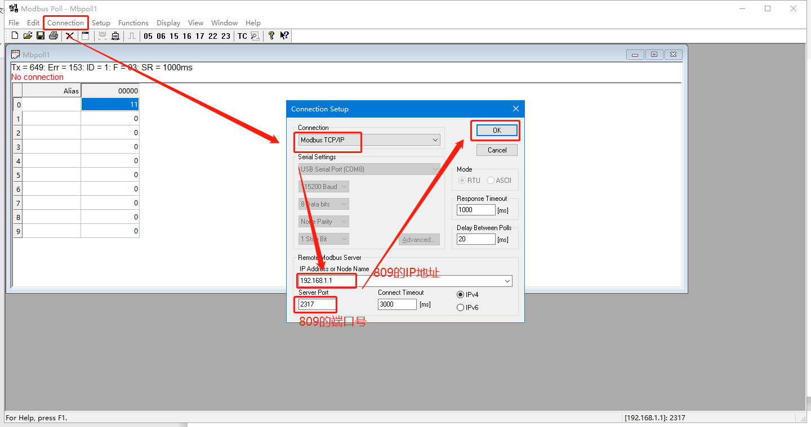Click the Server Port input field
Image resolution: width=811 pixels, height=427 pixels.
(x=317, y=304)
